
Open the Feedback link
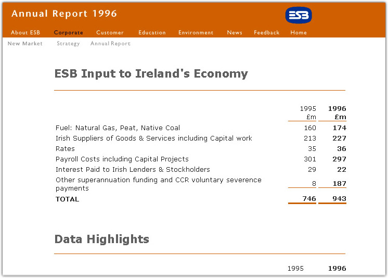(x=266, y=32)
